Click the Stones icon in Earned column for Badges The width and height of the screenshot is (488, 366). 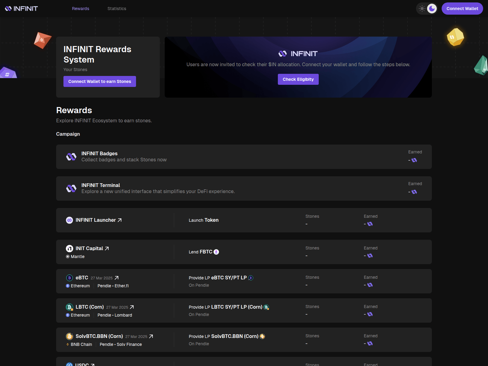pyautogui.click(x=414, y=160)
